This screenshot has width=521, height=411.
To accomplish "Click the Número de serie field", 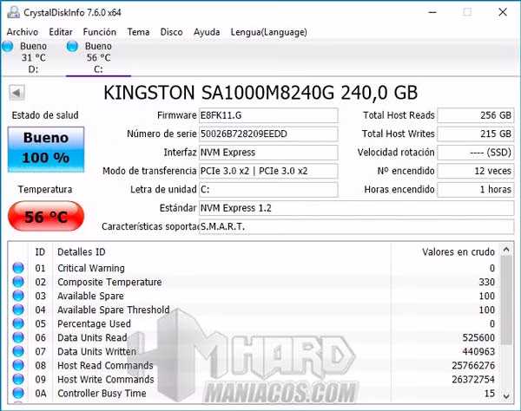I will click(267, 134).
